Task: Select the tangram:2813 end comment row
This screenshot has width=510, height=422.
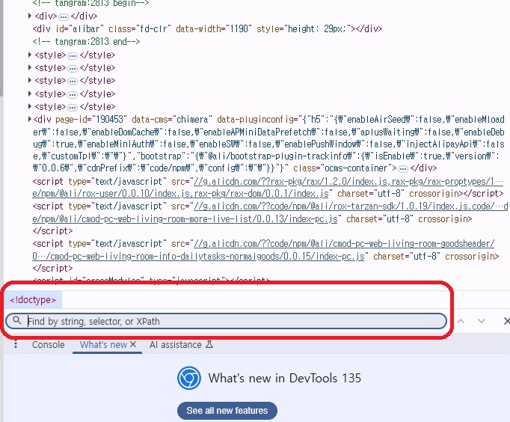Action: pos(86,41)
